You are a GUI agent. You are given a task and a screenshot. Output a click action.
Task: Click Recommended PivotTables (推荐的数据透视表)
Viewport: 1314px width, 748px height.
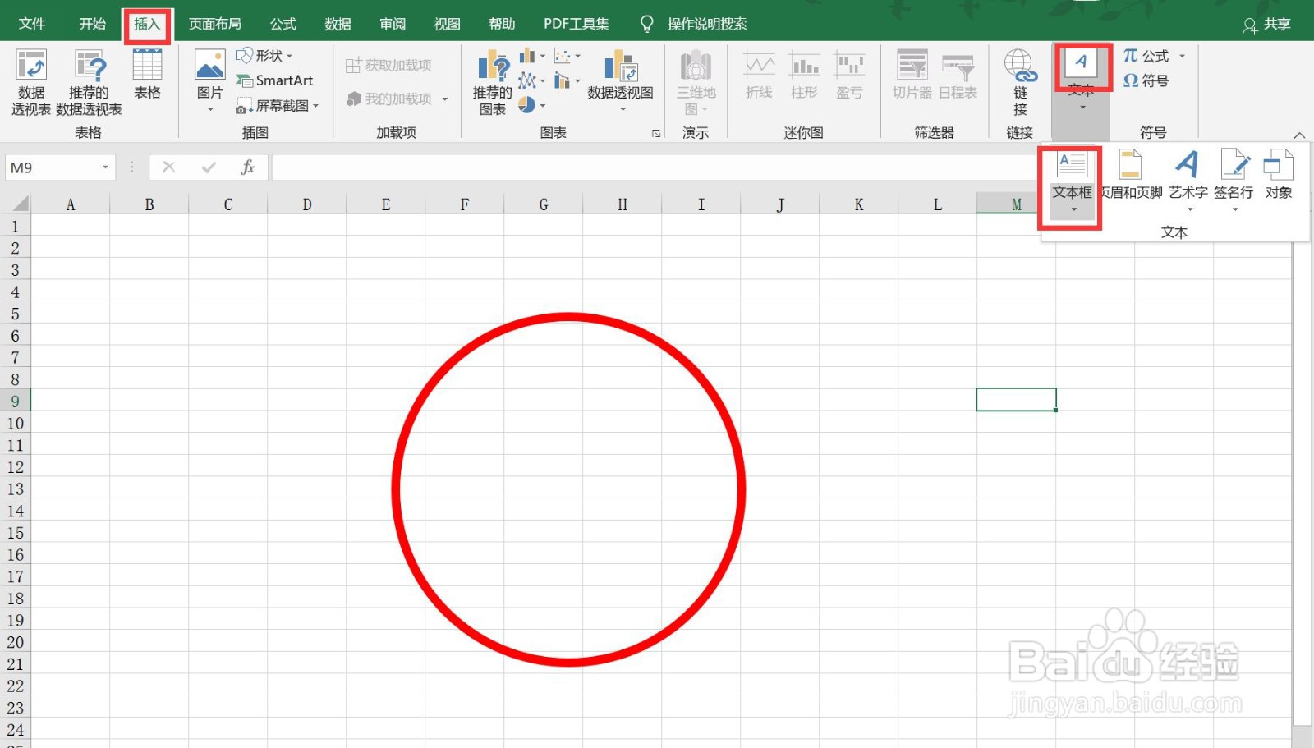[89, 82]
